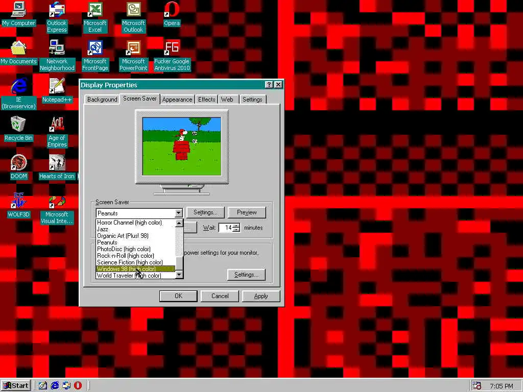The image size is (523, 392).
Task: Launch Outlook Express from quick launch bar
Action: coord(66,385)
